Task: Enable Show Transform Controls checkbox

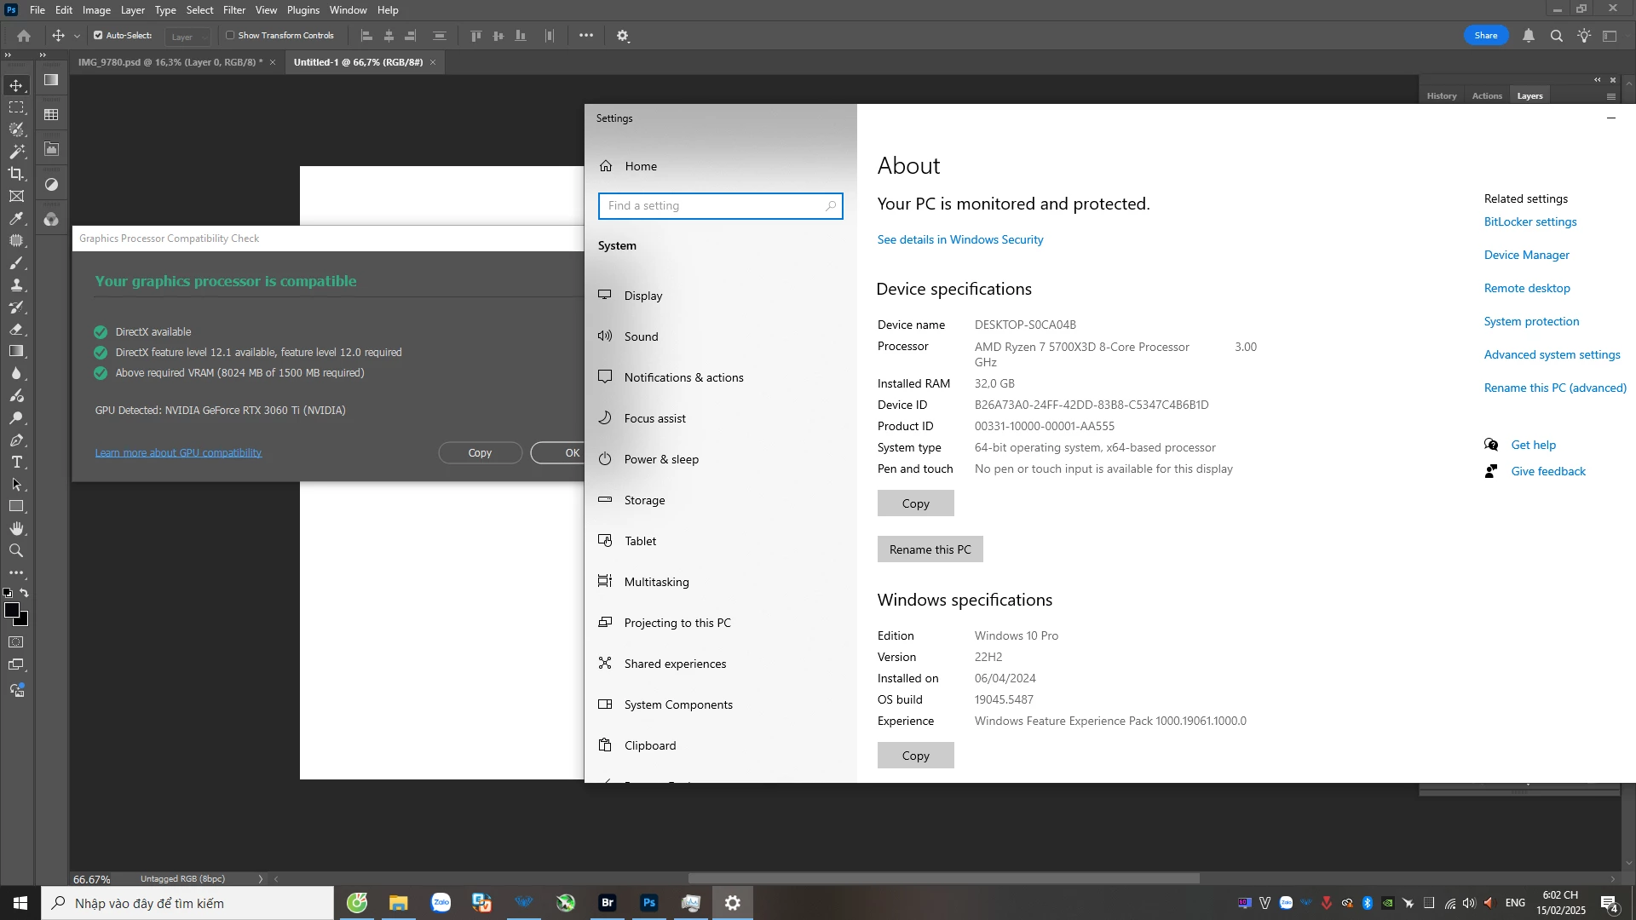Action: coord(230,36)
